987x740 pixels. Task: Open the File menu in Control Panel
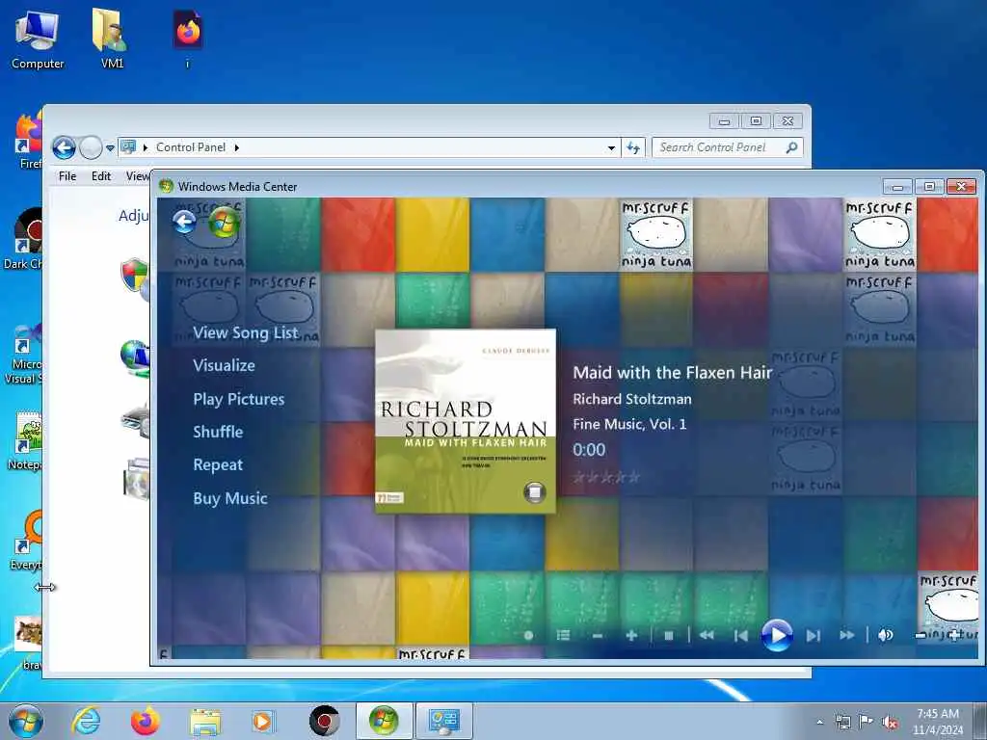(67, 176)
